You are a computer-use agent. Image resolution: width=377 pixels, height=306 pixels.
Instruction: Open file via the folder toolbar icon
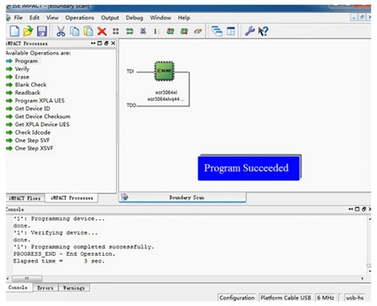click(x=28, y=31)
